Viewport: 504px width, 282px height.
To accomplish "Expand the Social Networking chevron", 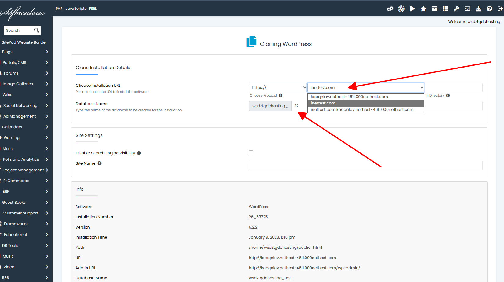I will pyautogui.click(x=47, y=106).
